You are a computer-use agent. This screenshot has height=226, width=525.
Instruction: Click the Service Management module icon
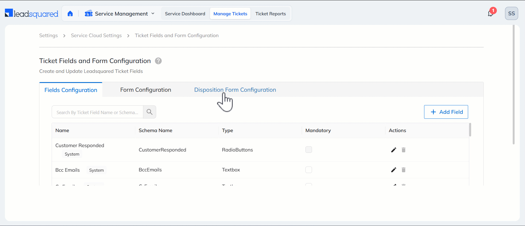[89, 13]
